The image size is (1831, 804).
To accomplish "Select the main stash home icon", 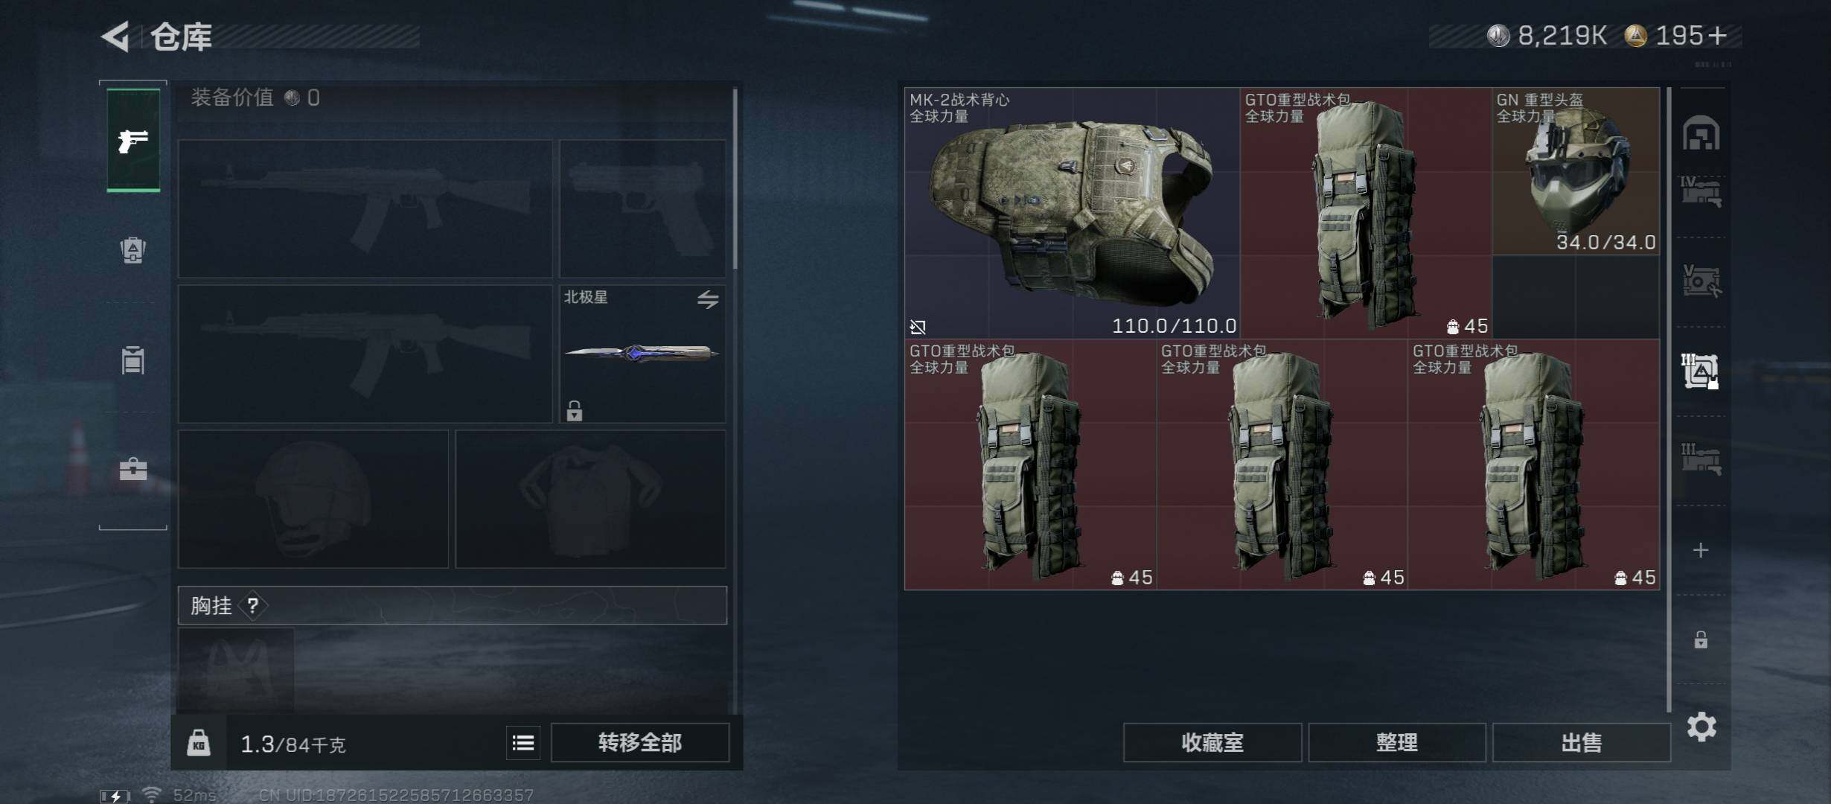I will [x=1701, y=133].
